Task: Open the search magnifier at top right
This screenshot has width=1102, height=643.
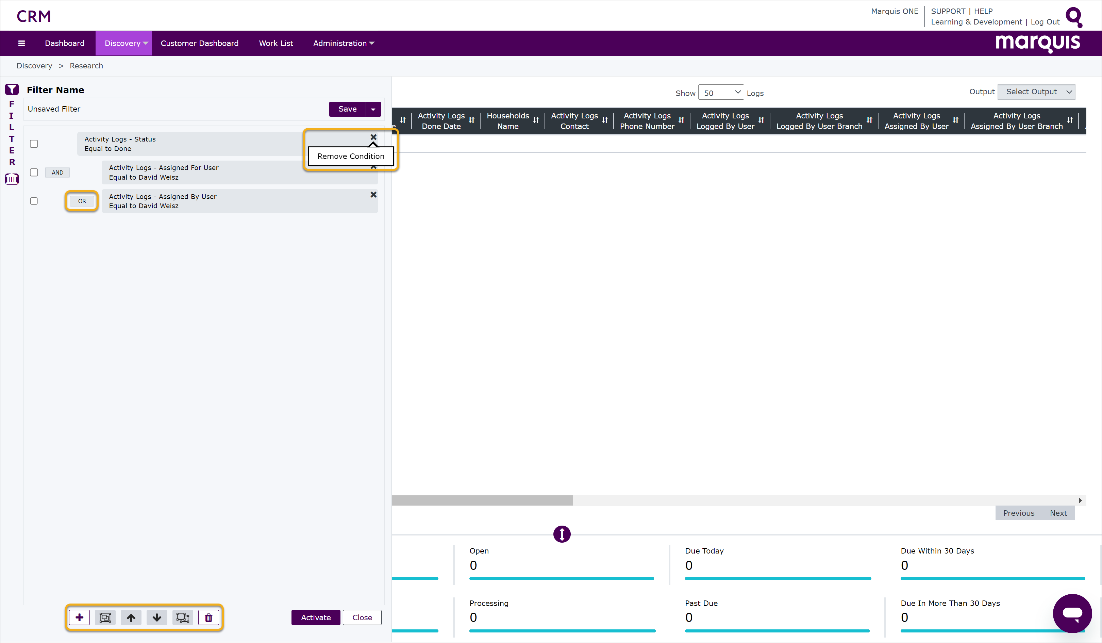Action: [x=1075, y=17]
